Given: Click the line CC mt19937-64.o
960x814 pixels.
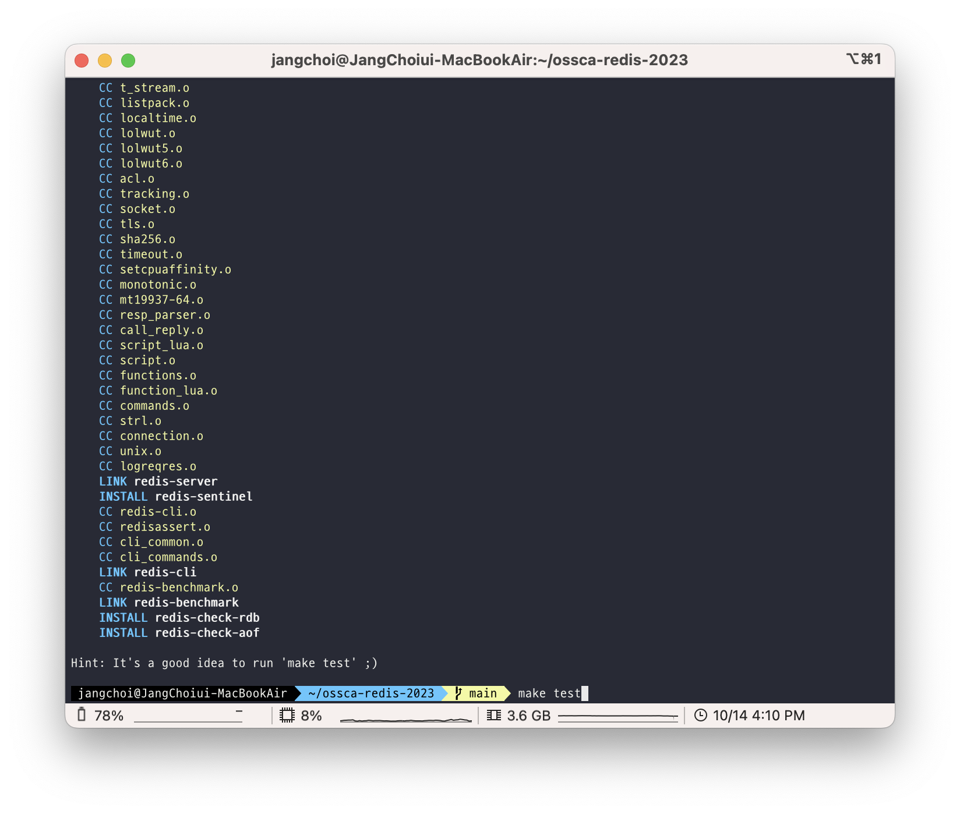Looking at the screenshot, I should click(151, 299).
